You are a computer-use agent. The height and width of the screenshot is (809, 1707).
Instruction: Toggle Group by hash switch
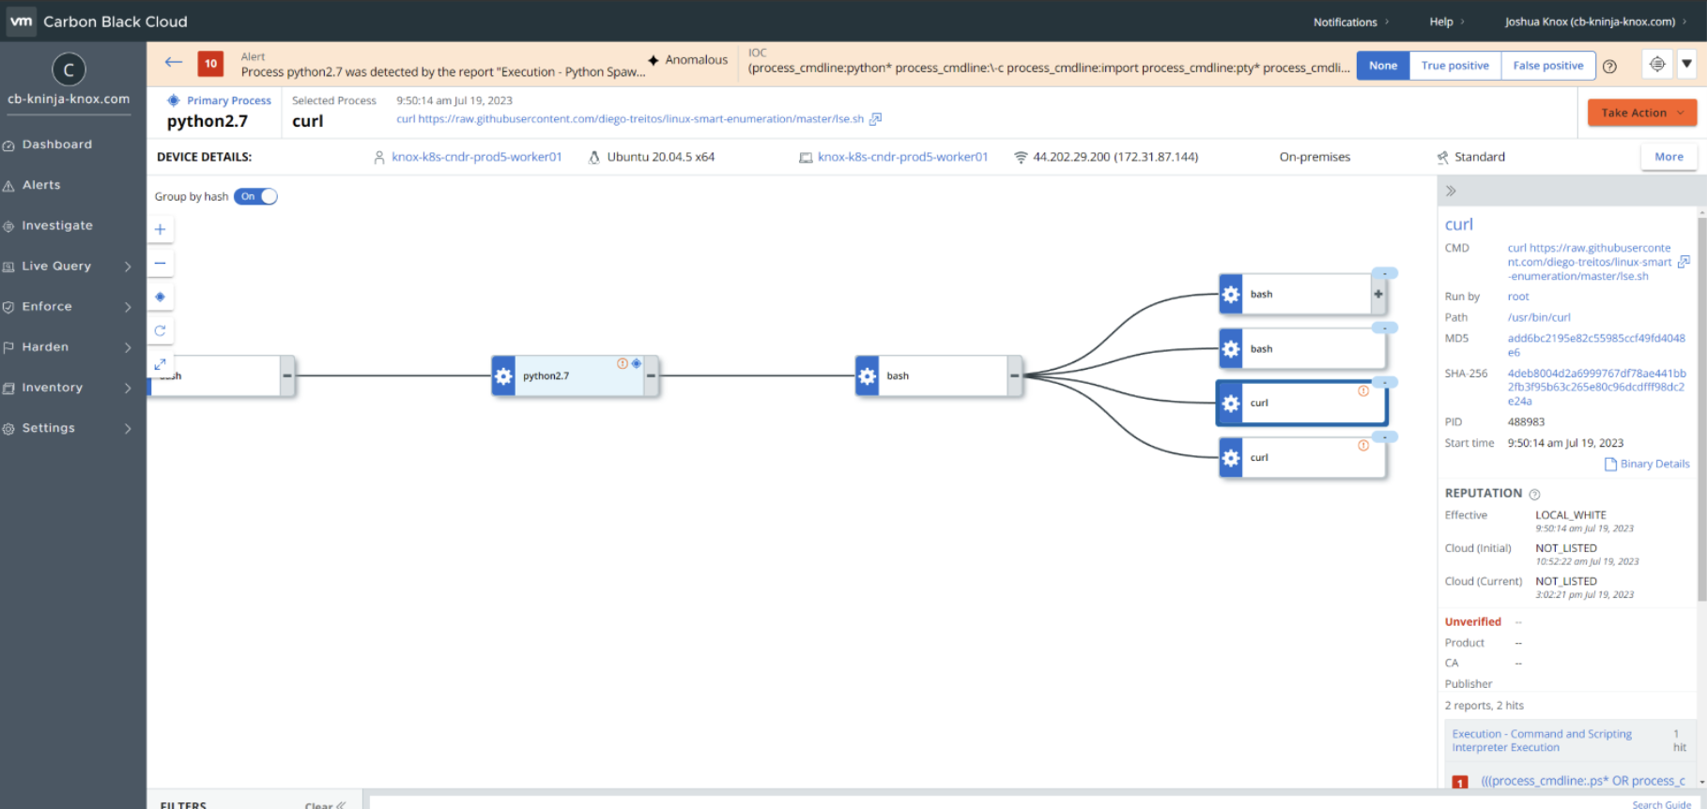[x=255, y=196]
